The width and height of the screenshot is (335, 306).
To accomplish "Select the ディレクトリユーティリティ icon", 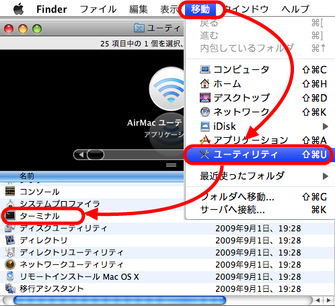I will coord(10,252).
